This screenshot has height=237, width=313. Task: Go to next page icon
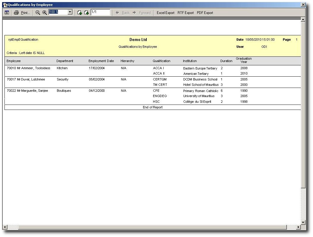(86, 12)
